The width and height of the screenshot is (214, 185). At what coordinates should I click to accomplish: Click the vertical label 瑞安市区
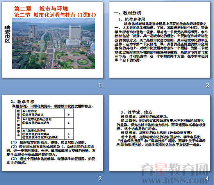point(7,34)
